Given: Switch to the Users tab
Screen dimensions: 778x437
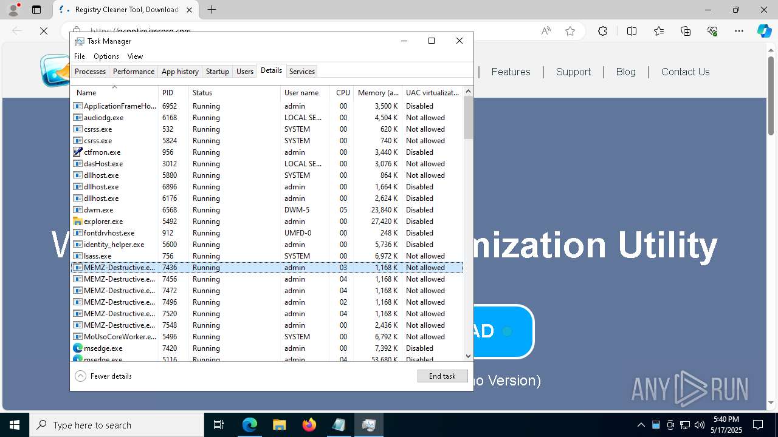Looking at the screenshot, I should point(245,72).
